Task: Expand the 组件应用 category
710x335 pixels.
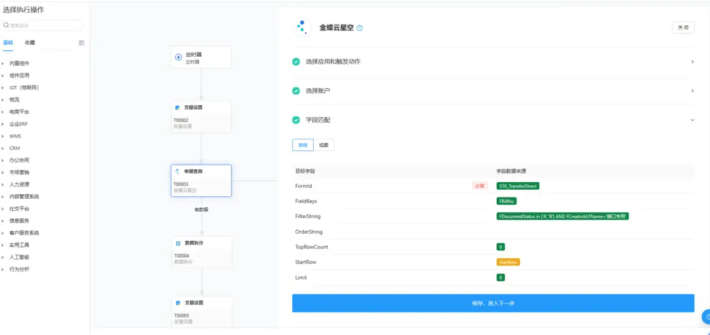Action: pyautogui.click(x=3, y=76)
